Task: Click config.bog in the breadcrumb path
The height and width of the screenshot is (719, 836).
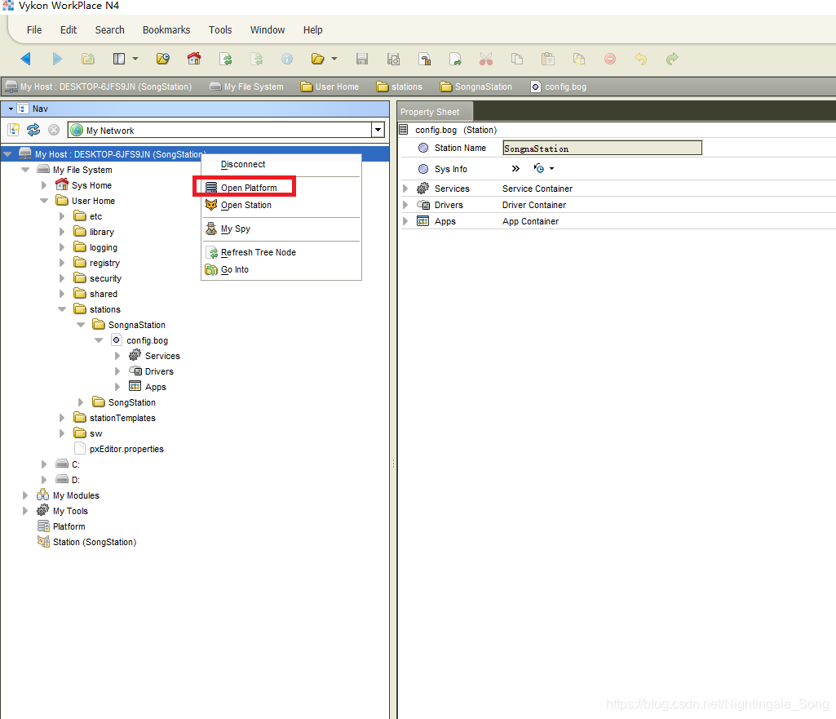Action: tap(559, 87)
